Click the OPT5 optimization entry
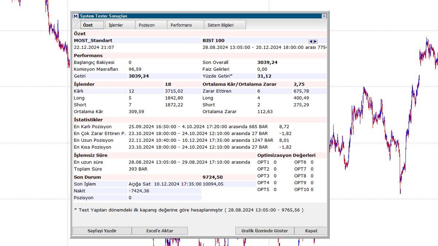 click(x=267, y=190)
